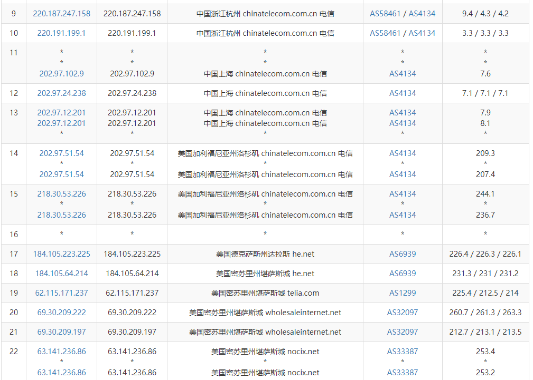533x380 pixels.
Task: Open the AS4134 link in hop 9
Action: tap(422, 14)
